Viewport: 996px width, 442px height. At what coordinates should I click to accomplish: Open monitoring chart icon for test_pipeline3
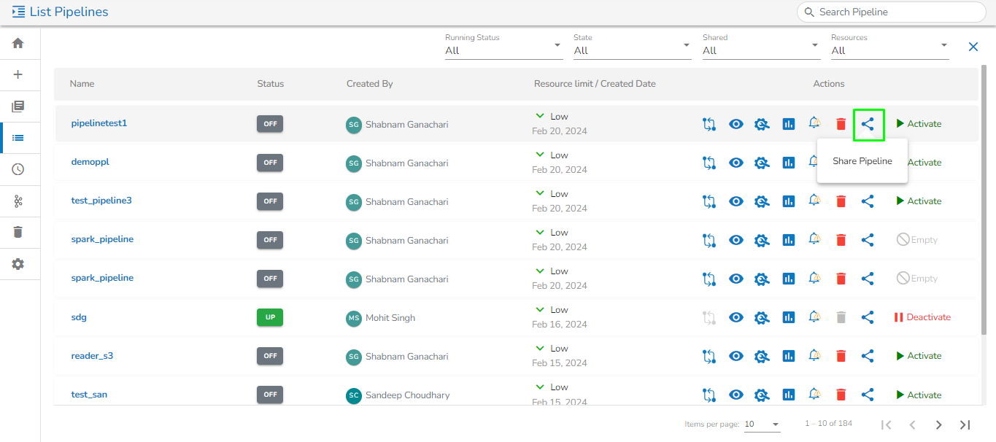pyautogui.click(x=788, y=201)
